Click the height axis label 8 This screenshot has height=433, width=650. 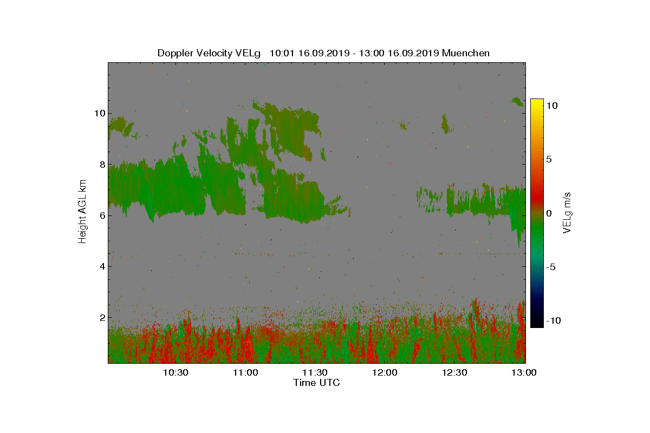[101, 164]
